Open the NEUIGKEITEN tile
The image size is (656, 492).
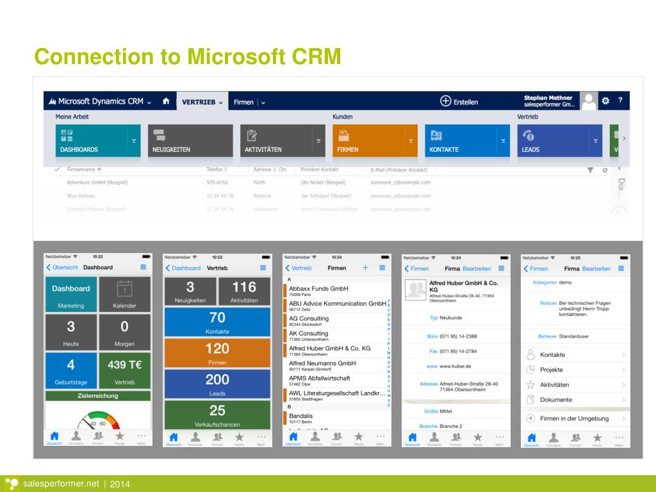[190, 140]
